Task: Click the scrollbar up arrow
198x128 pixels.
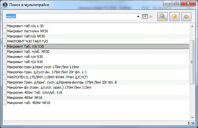Action: pos(192,26)
